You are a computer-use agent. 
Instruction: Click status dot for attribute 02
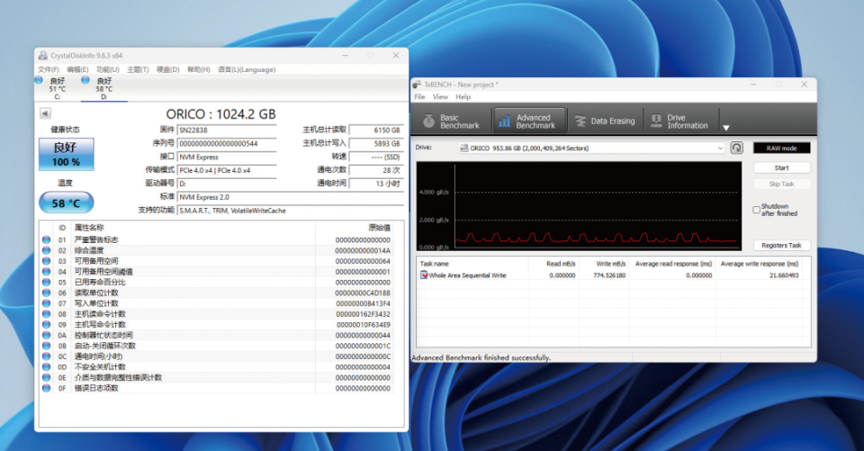pyautogui.click(x=46, y=250)
